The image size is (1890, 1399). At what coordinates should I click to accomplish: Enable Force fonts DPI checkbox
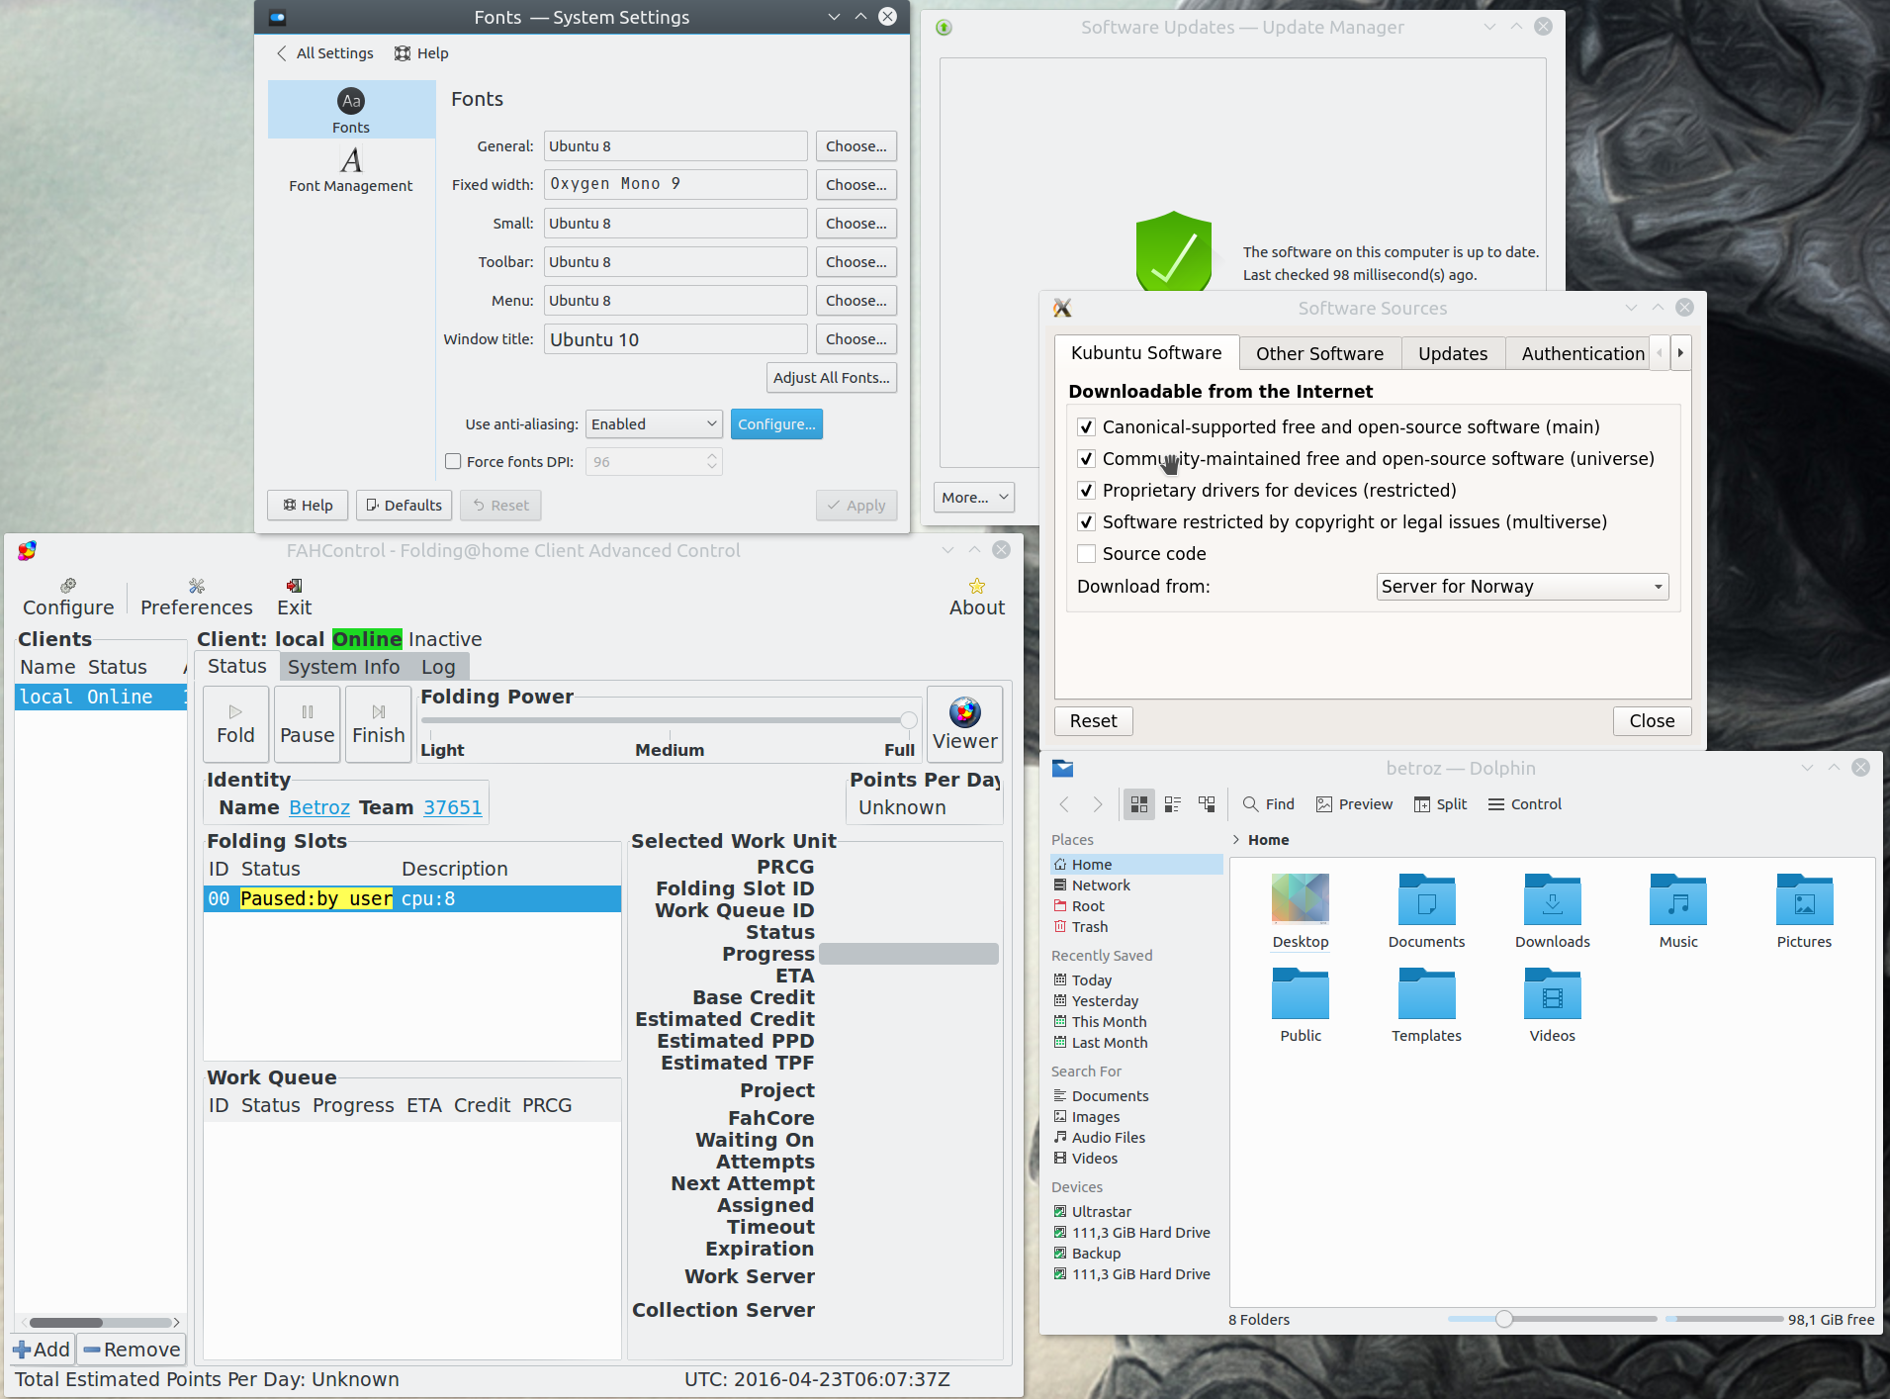454,462
